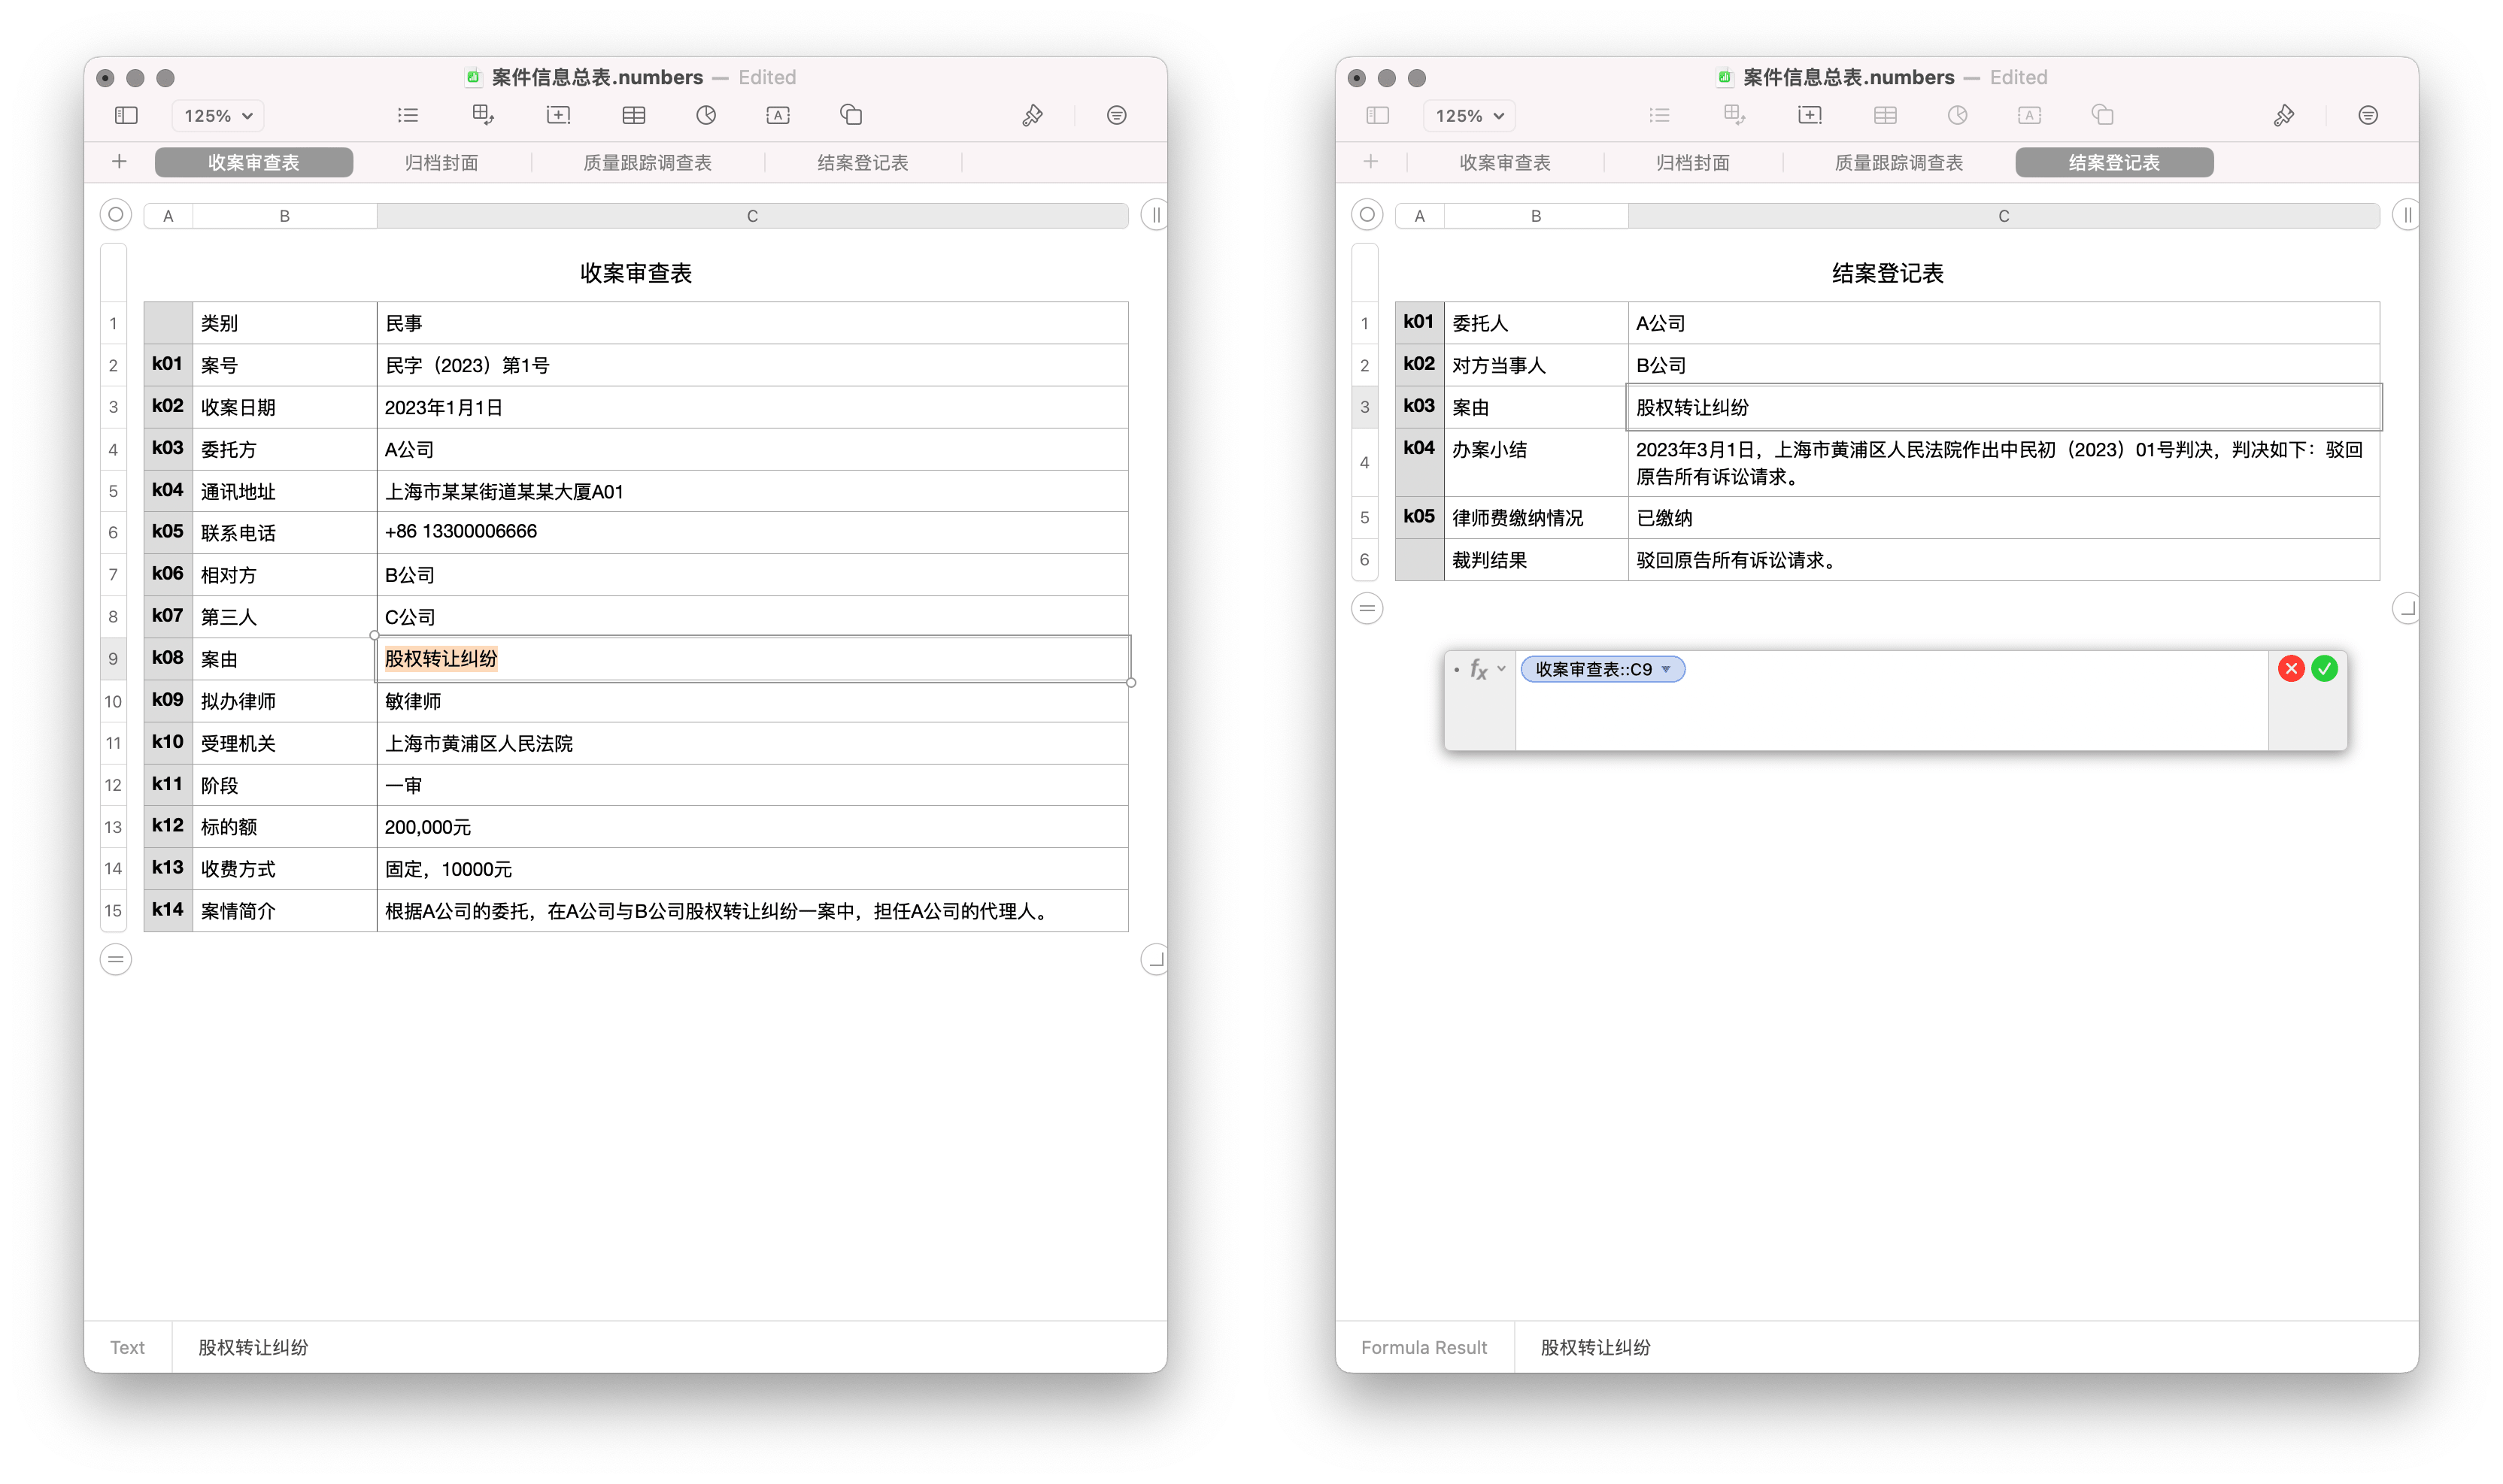The width and height of the screenshot is (2503, 1484).
Task: Click insert pivot table icon in left window
Action: 483,115
